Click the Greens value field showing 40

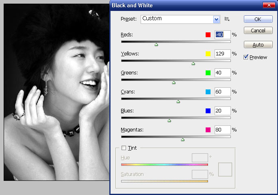point(222,73)
